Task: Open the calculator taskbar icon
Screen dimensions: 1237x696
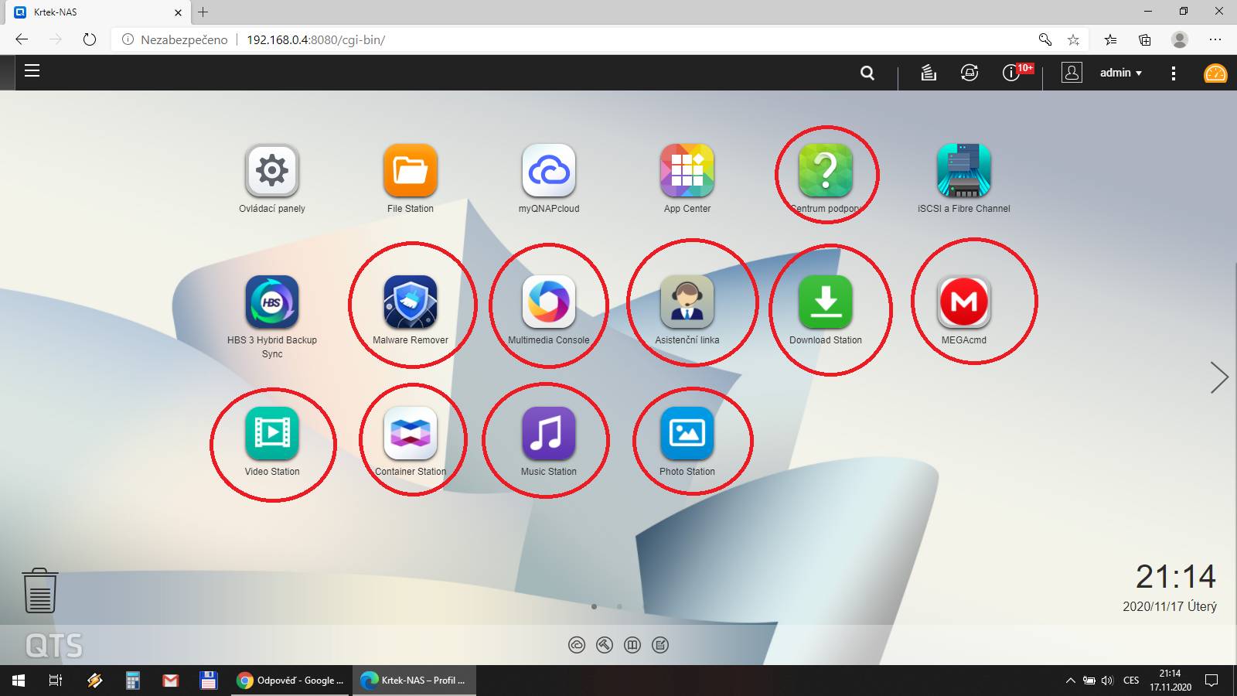Action: (x=133, y=681)
